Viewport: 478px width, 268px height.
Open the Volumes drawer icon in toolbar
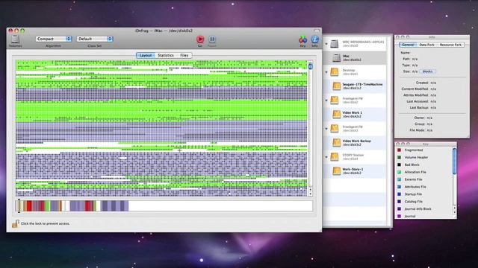point(15,39)
